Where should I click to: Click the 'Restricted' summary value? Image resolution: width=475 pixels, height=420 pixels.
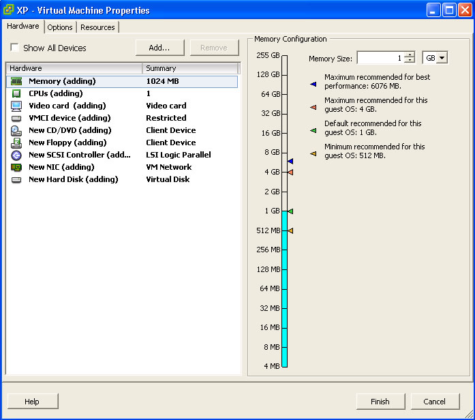(x=166, y=118)
